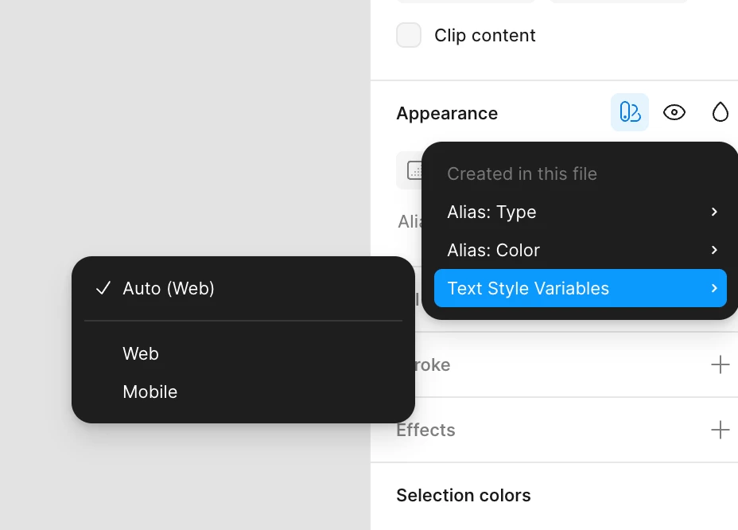
Task: Expand the chevron next to Alias: Color
Action: click(714, 250)
